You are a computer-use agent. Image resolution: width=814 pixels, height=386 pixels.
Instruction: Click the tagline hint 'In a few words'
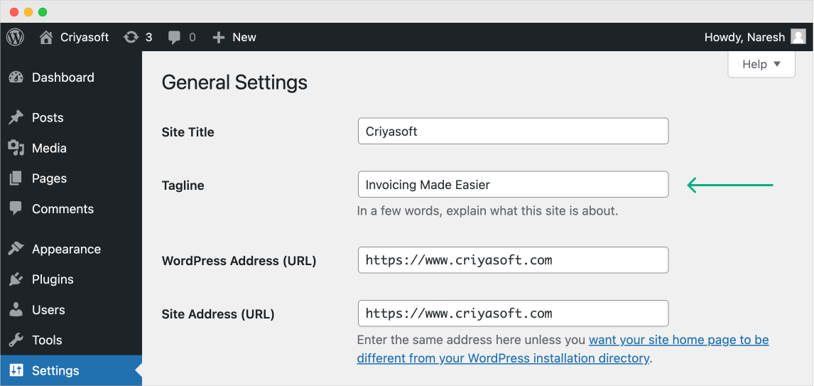[487, 211]
